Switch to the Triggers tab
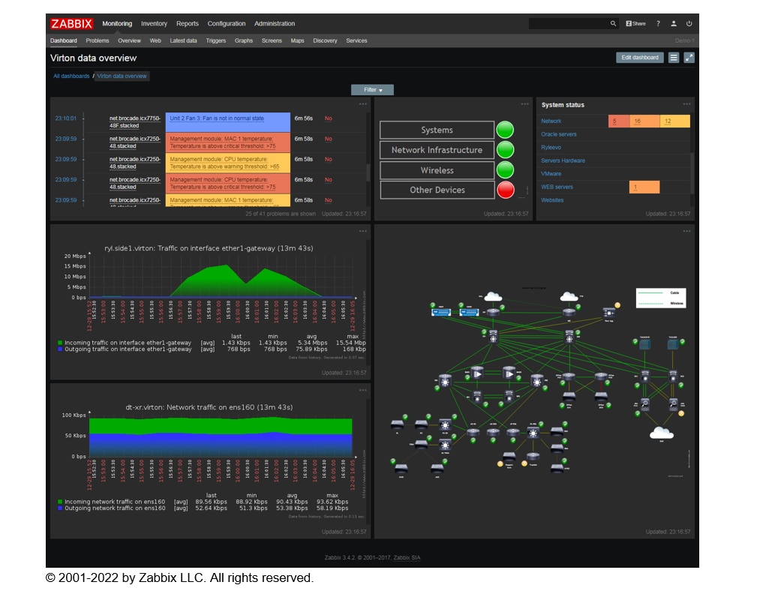The height and width of the screenshot is (594, 760). click(x=215, y=40)
